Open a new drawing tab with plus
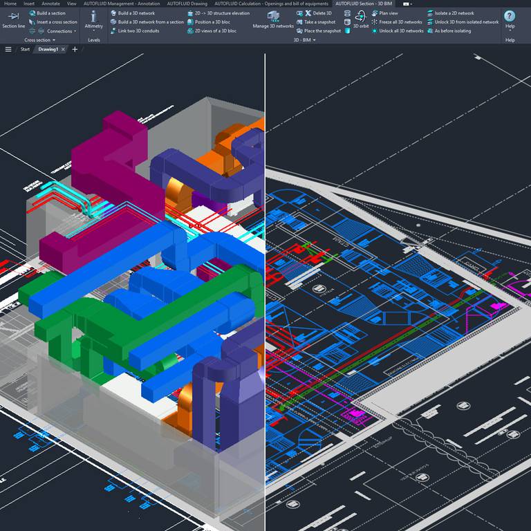Screen dimensions: 531x531 point(75,50)
